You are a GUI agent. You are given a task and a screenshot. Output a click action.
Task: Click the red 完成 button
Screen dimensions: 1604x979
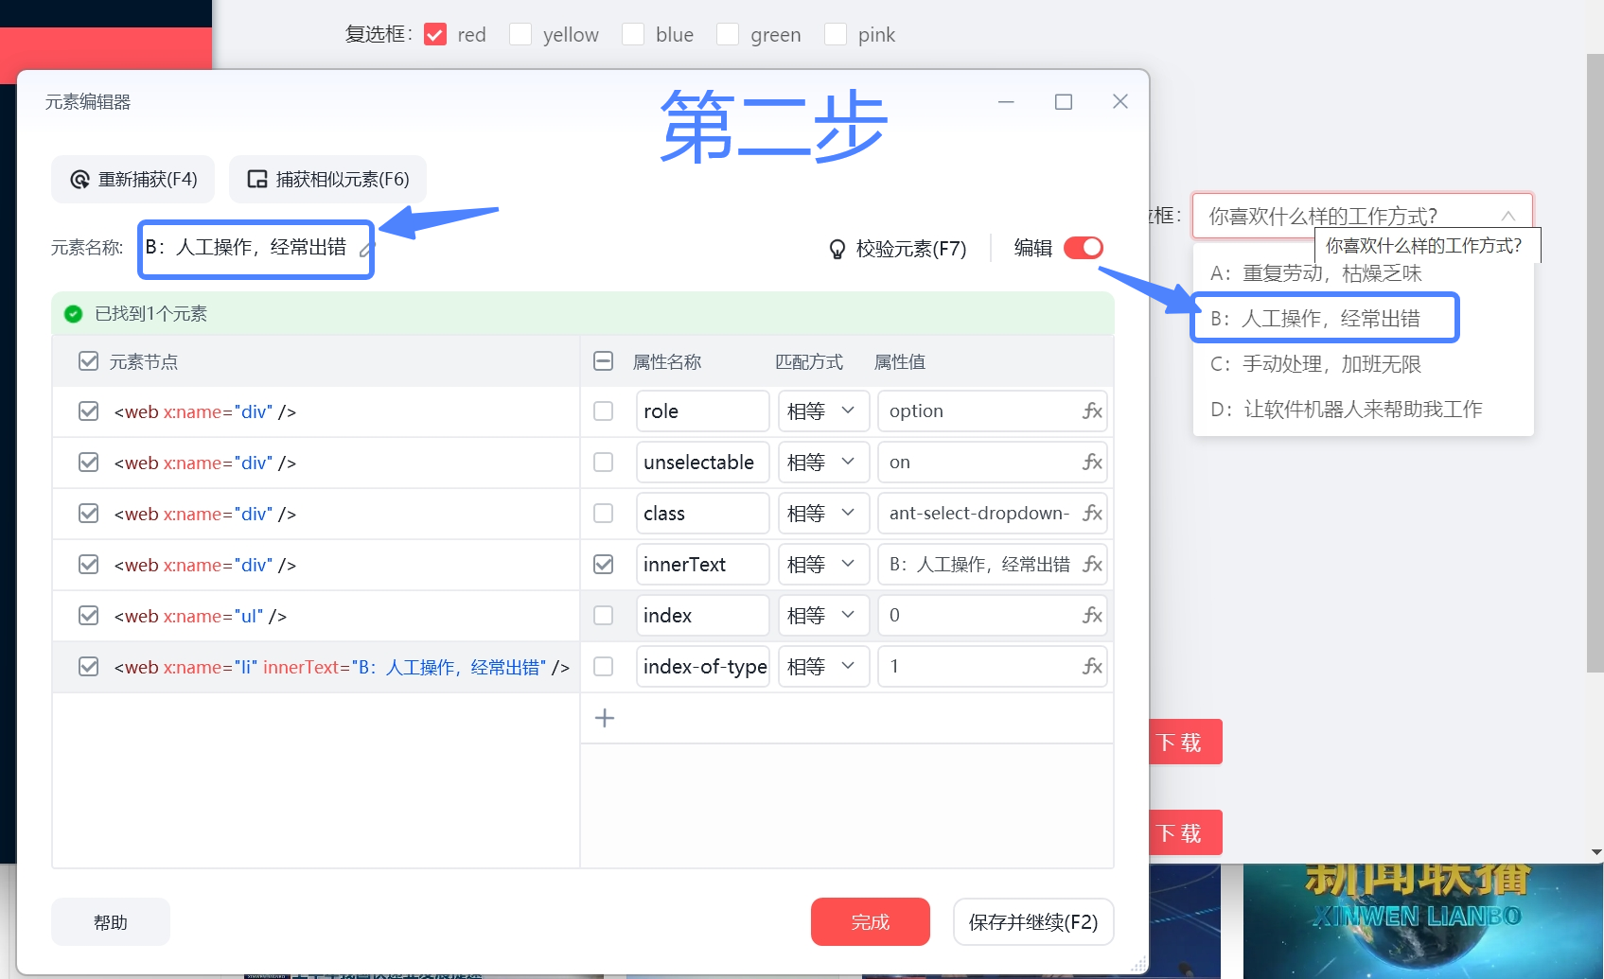coord(870,922)
